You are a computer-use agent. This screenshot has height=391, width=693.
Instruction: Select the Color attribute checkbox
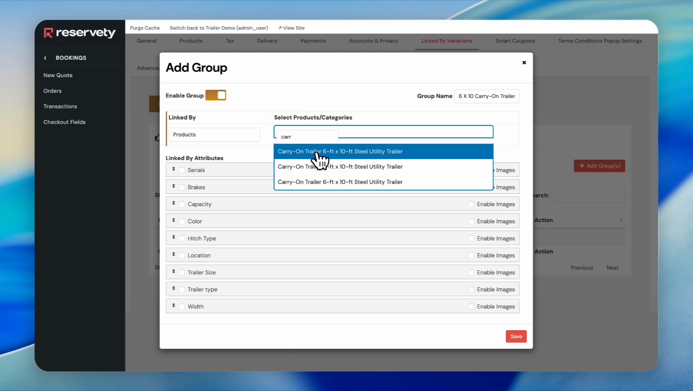[x=182, y=221]
